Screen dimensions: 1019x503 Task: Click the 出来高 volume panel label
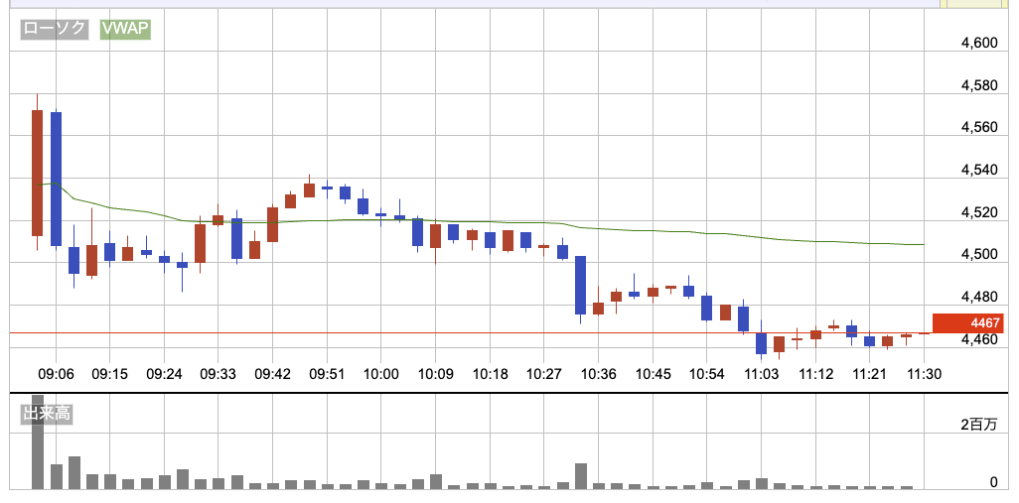[48, 414]
